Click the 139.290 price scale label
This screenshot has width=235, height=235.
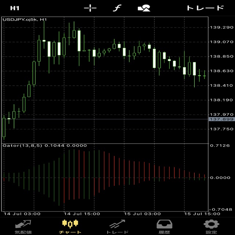tap(221, 28)
